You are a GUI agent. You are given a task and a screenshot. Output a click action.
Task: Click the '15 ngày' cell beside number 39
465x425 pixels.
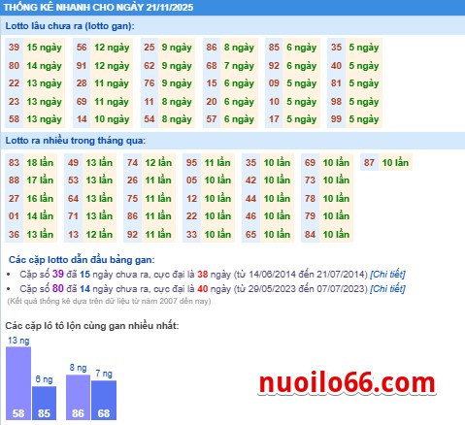(x=44, y=48)
